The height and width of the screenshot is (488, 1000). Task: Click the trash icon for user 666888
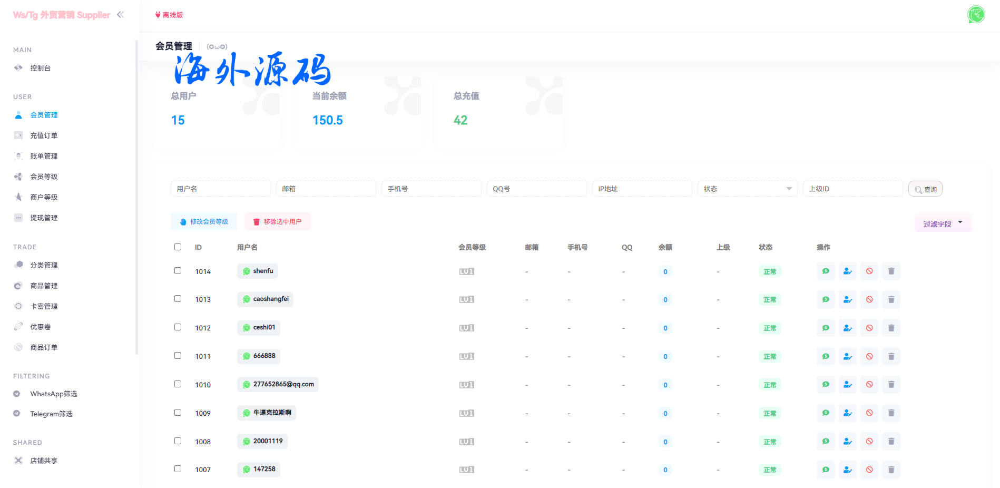pyautogui.click(x=891, y=356)
